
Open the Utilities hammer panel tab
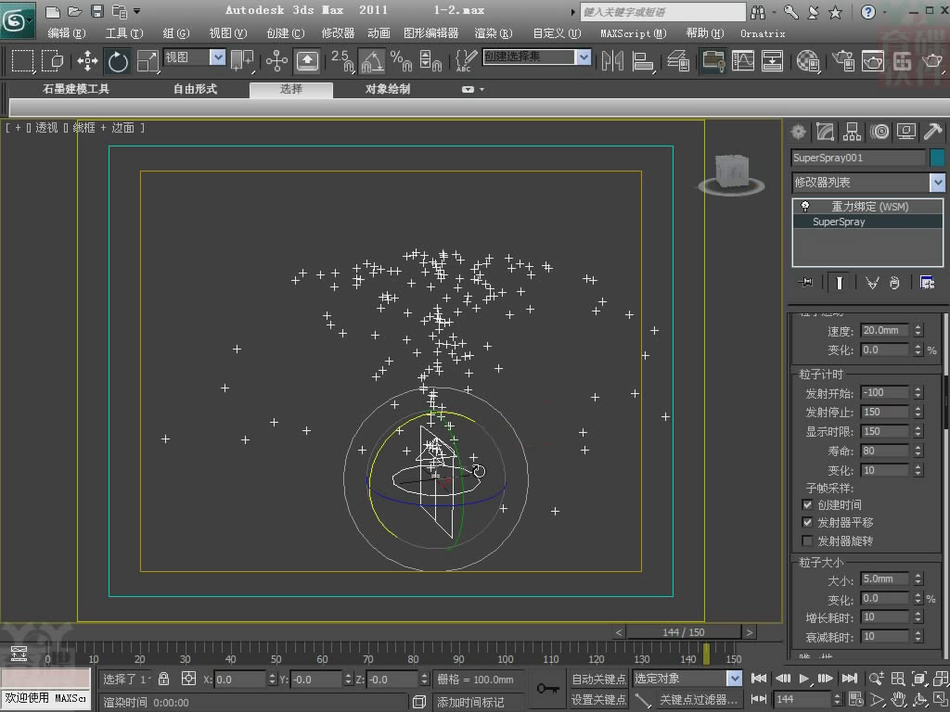933,132
